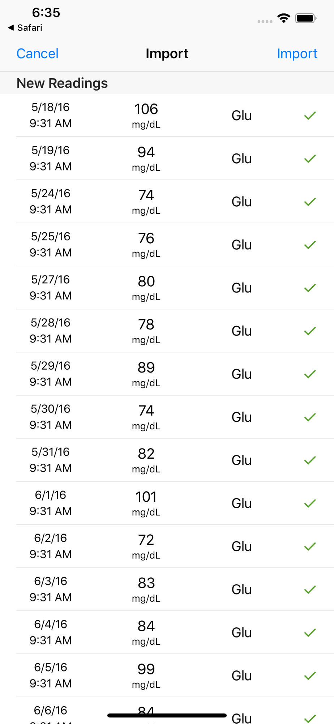Viewport: 334px width, 724px height.
Task: Return to Safari via back arrow
Action: click(25, 28)
